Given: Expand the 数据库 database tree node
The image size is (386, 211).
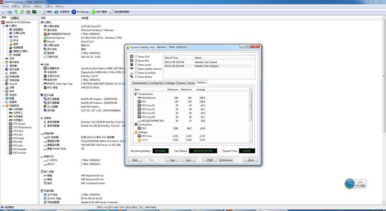Looking at the screenshot, I should pyautogui.click(x=3, y=102).
